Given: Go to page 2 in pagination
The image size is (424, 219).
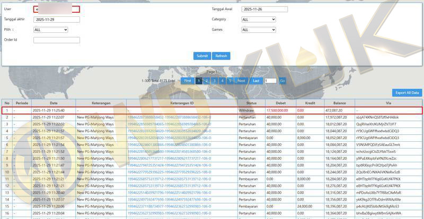Looking at the screenshot, I should [207, 80].
